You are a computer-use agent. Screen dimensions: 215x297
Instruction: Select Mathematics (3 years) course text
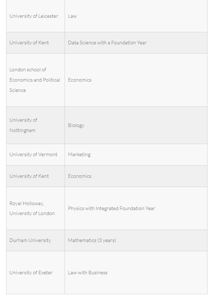click(x=92, y=240)
